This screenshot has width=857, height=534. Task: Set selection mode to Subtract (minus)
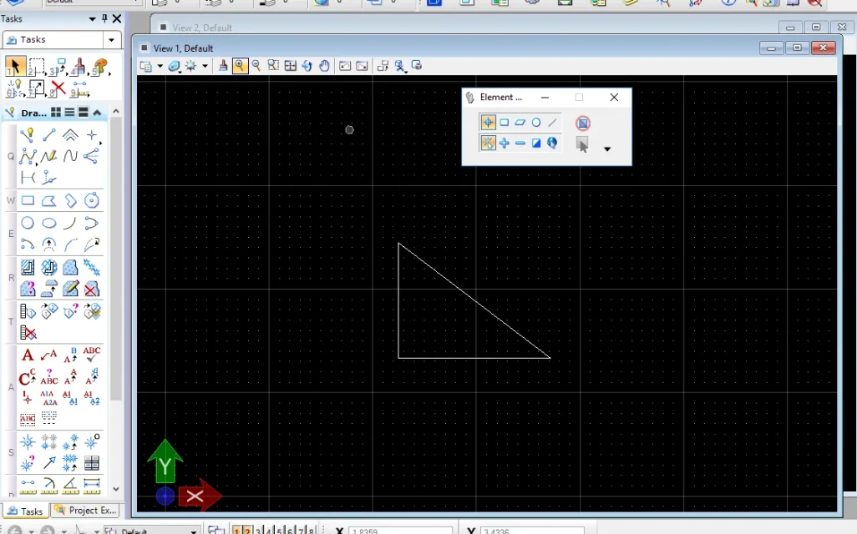click(520, 143)
